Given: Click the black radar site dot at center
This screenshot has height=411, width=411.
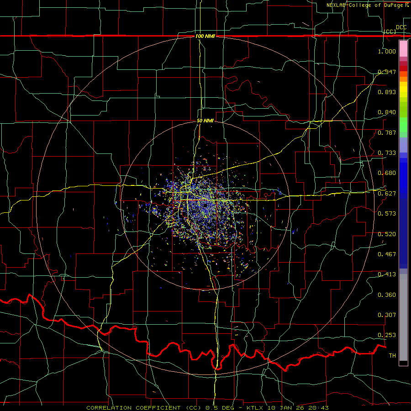Looking at the screenshot, I should click(205, 206).
